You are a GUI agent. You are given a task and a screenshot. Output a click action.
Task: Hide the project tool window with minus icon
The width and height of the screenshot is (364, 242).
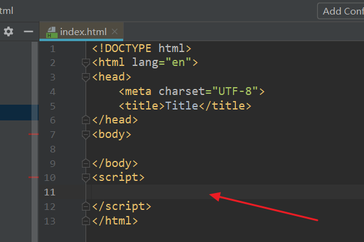28,31
